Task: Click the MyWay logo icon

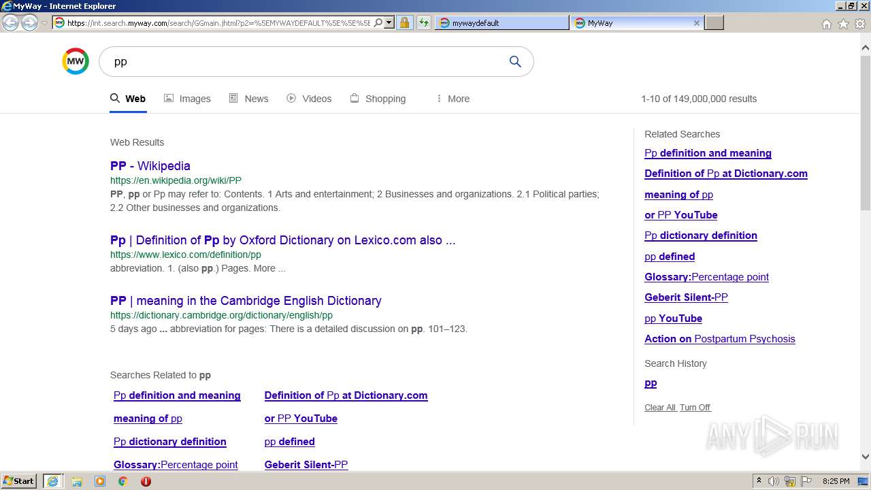Action: (76, 61)
